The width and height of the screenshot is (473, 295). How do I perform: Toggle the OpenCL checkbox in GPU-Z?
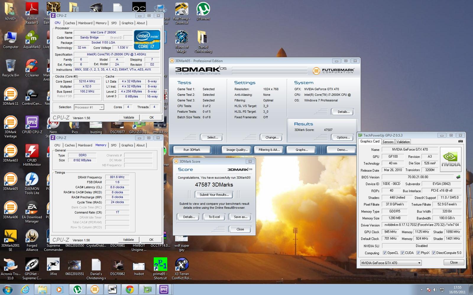[x=385, y=253]
